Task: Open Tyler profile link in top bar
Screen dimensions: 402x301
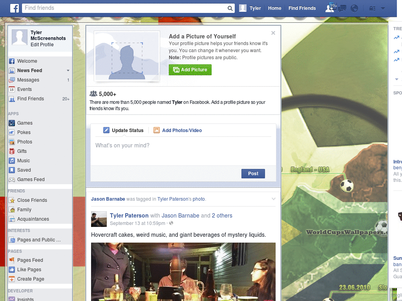Action: (255, 8)
